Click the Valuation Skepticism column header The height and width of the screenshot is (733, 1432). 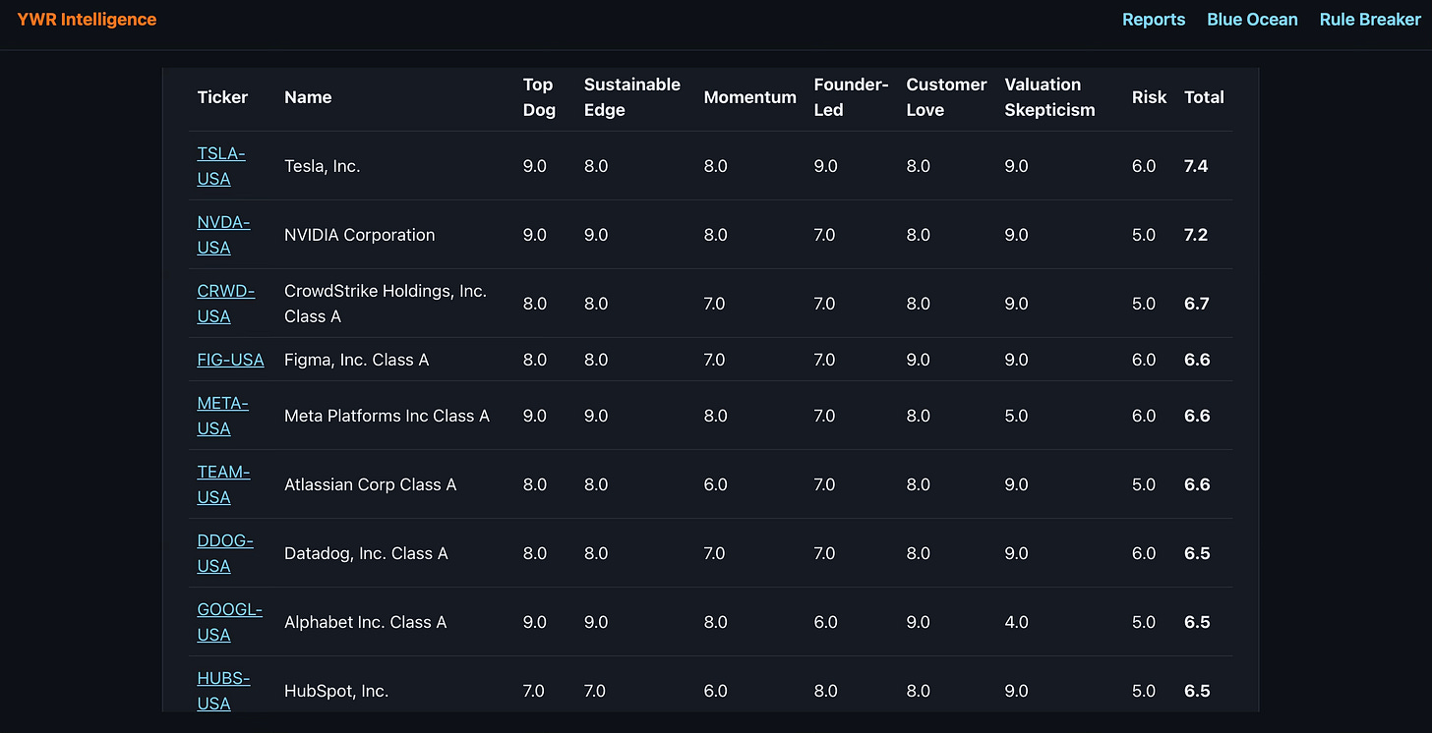1049,97
